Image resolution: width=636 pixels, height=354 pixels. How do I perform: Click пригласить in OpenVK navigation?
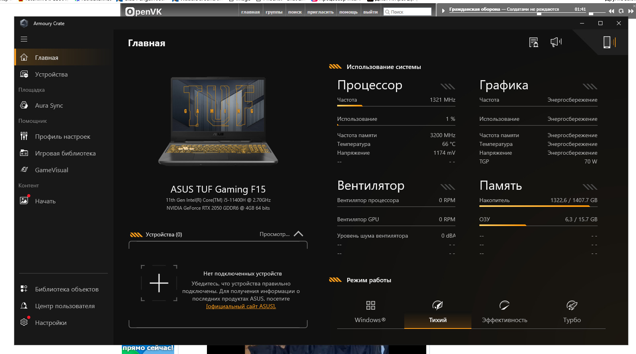tap(320, 12)
